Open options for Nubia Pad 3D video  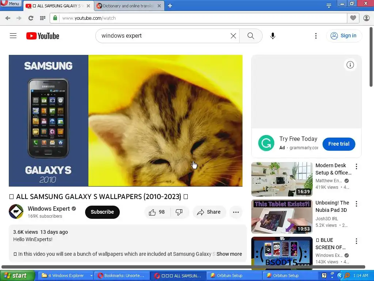click(x=356, y=203)
